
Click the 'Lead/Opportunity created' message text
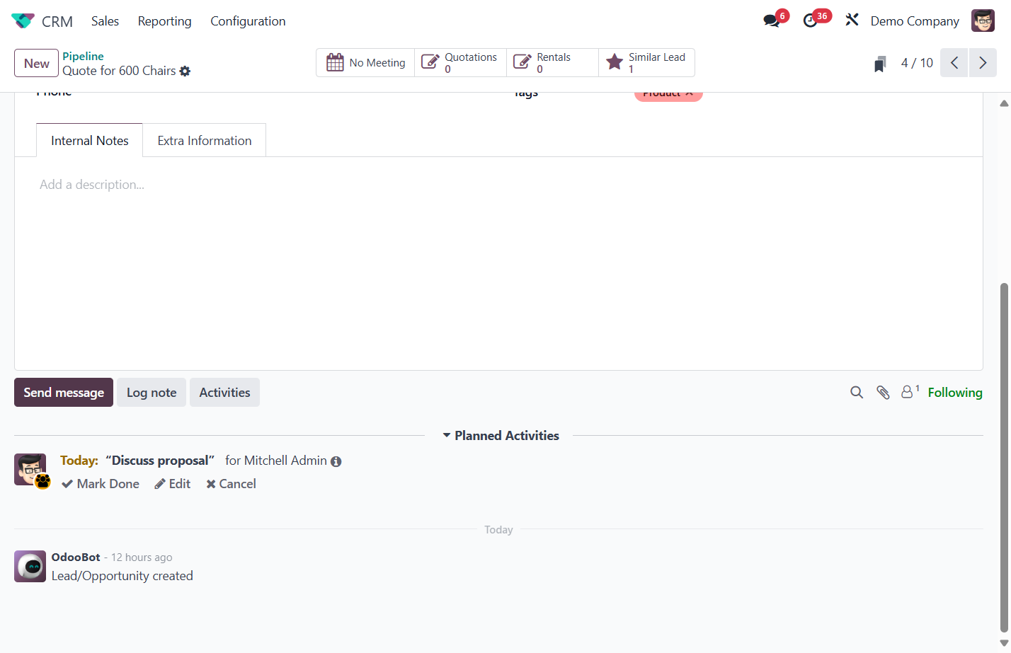[122, 576]
